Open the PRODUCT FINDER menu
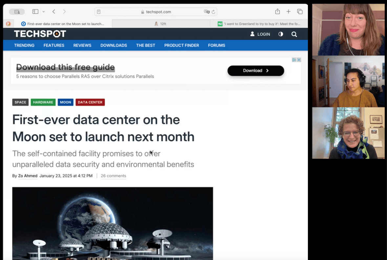 click(182, 45)
